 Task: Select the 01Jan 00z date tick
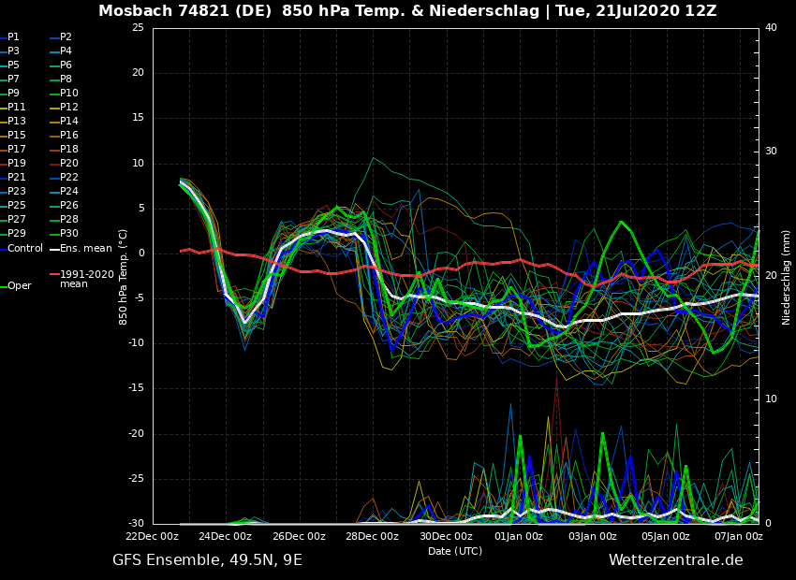tap(519, 537)
